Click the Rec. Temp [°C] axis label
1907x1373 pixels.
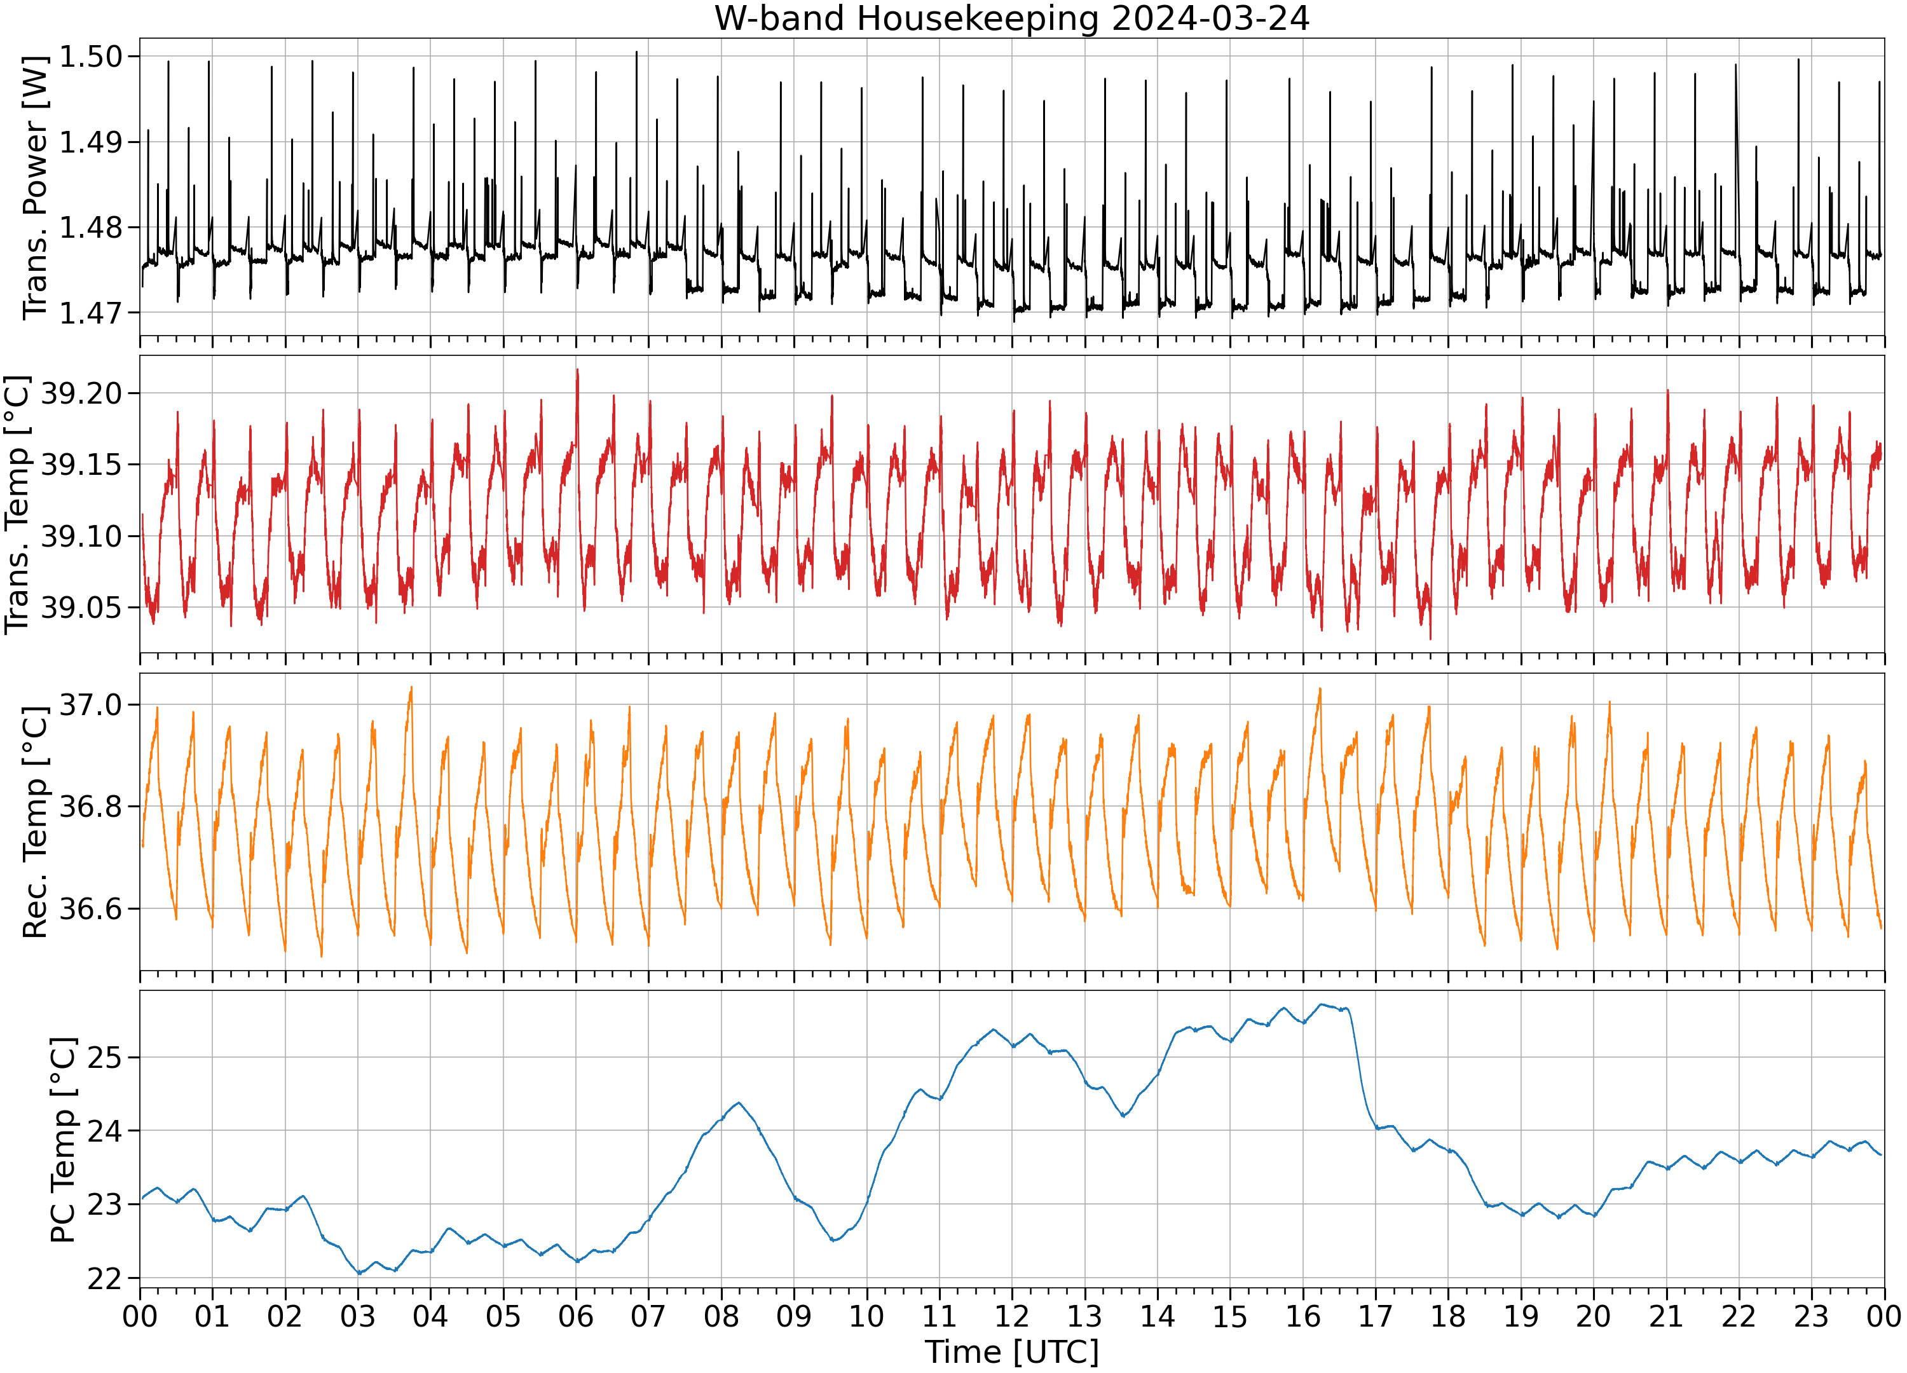(x=34, y=821)
